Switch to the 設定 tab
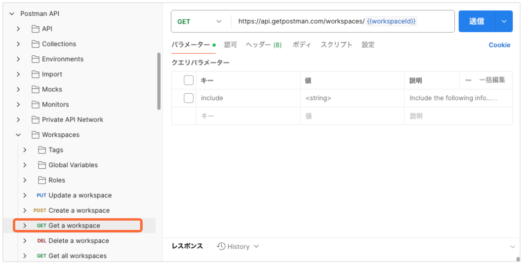The height and width of the screenshot is (264, 524). 368,45
